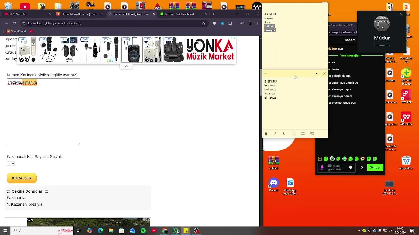Open the media control icon in toolbar
This screenshot has width=419, height=235.
tap(242, 23)
